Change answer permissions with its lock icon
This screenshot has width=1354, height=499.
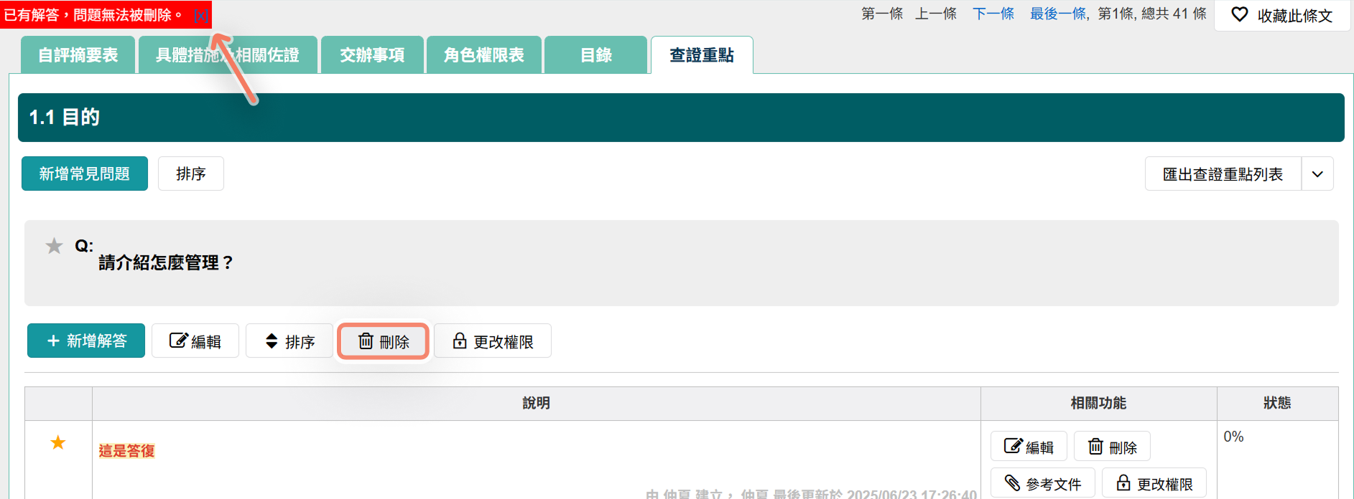pos(1123,483)
